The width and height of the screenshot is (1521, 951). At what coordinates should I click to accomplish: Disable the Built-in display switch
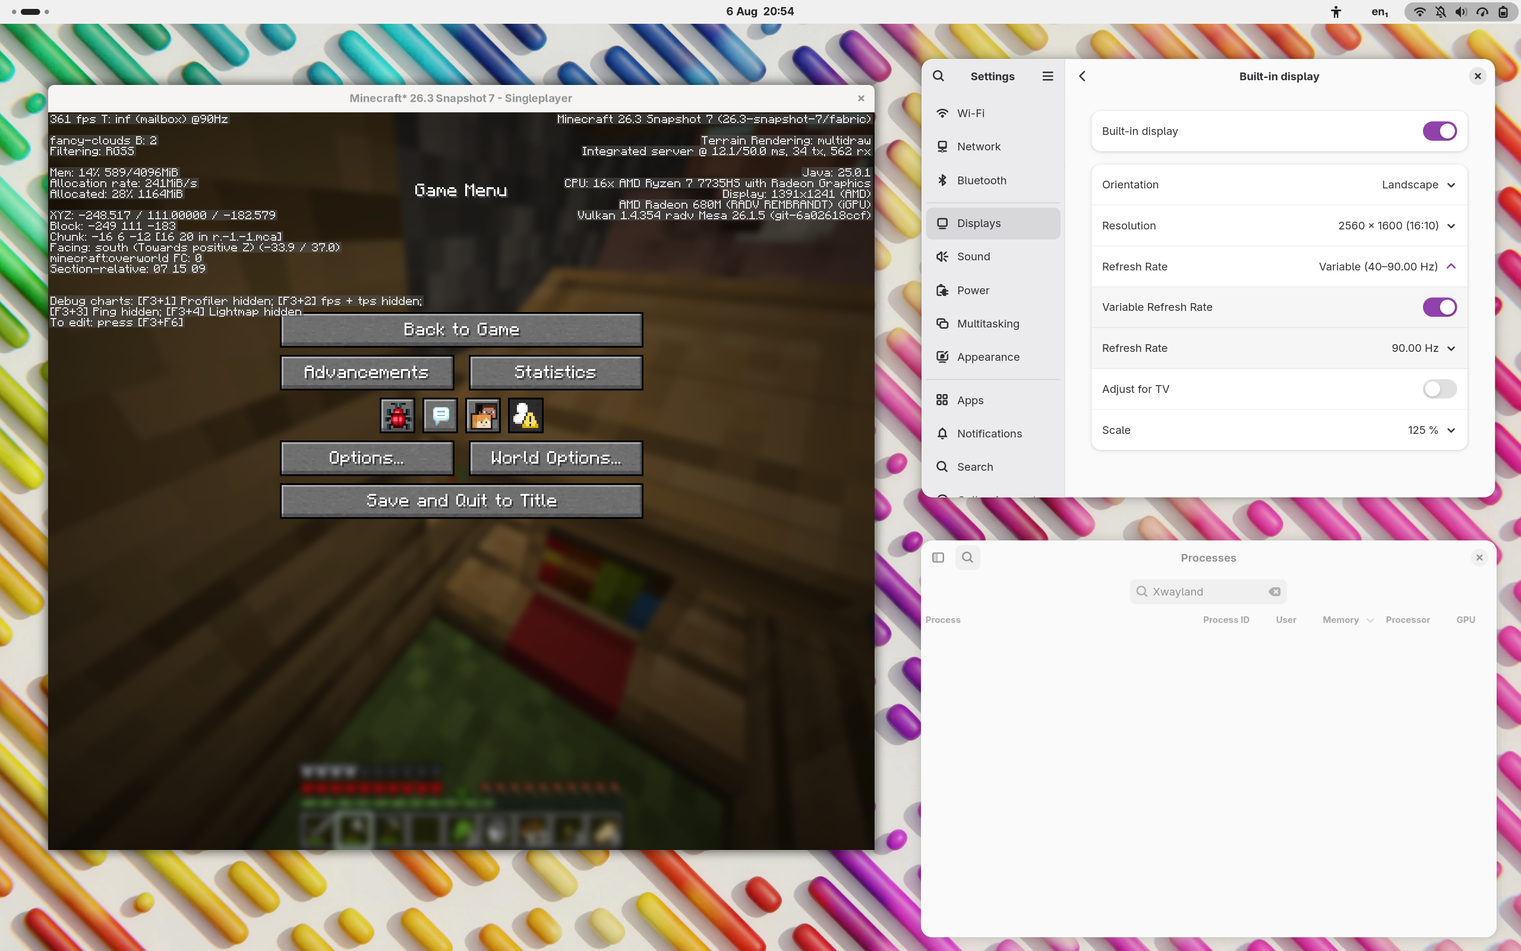1439,131
